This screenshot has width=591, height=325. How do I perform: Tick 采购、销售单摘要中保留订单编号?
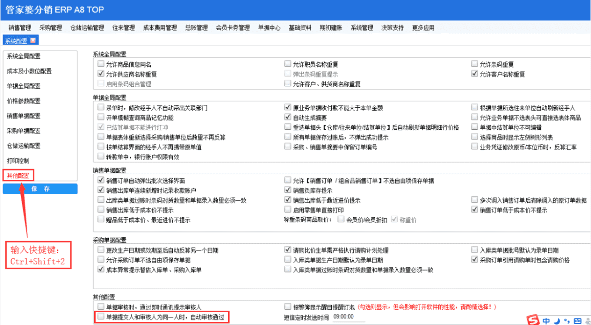[x=288, y=147]
